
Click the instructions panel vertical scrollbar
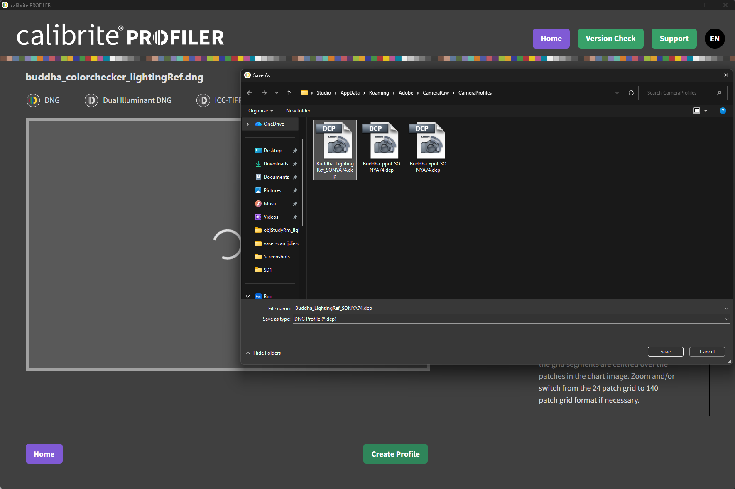(x=708, y=390)
